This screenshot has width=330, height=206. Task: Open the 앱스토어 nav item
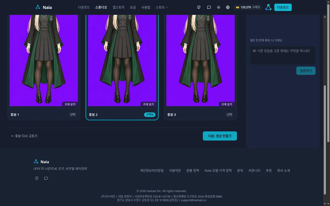click(119, 7)
